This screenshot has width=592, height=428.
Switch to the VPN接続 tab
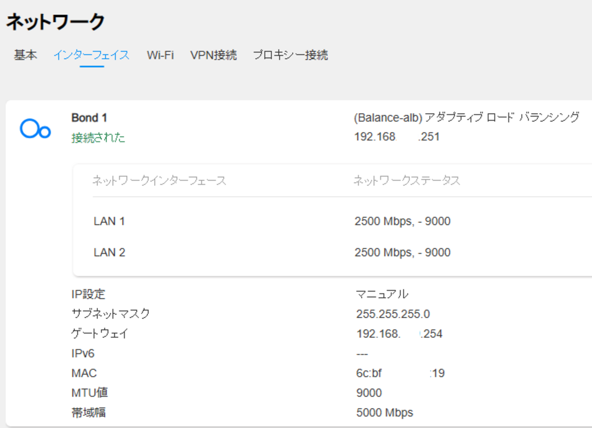(214, 55)
